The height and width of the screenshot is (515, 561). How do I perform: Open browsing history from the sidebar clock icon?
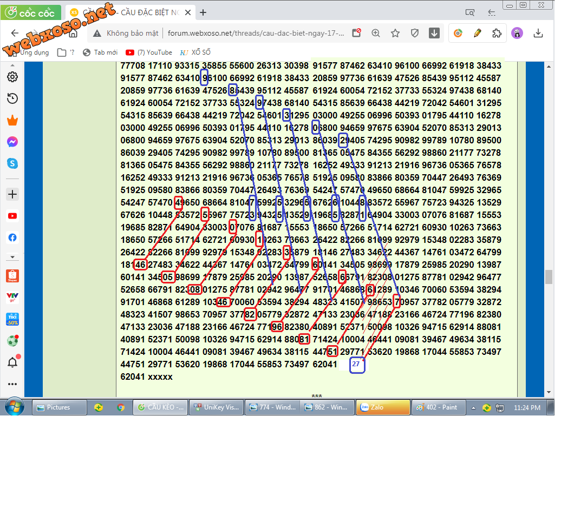(12, 98)
